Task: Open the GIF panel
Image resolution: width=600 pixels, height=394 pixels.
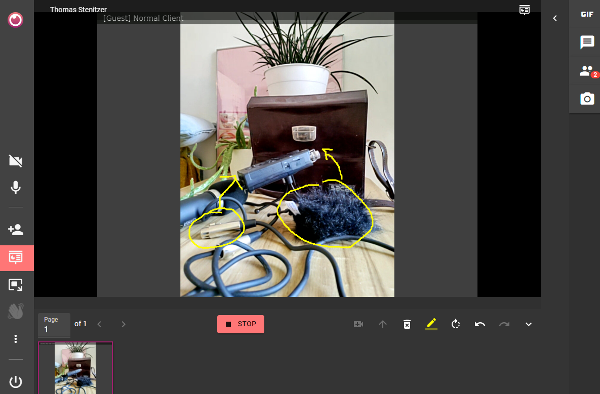Action: [x=587, y=14]
